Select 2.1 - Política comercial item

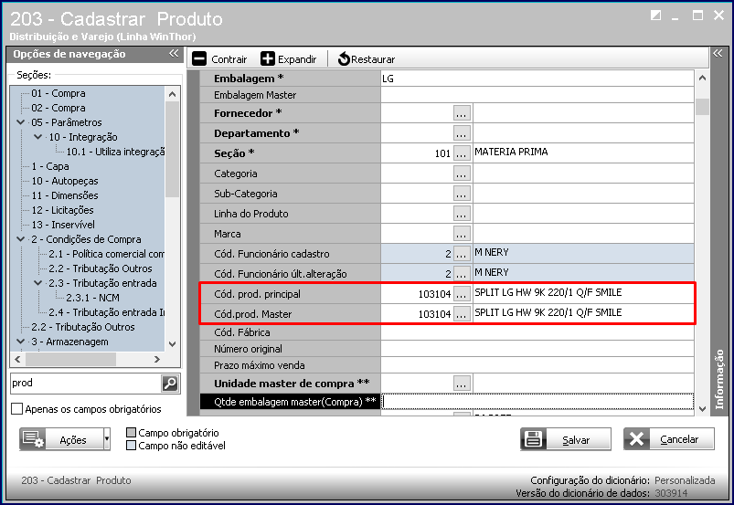coord(107,254)
